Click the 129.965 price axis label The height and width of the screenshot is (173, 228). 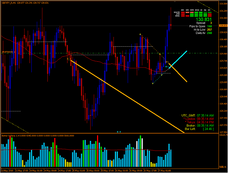point(224,54)
